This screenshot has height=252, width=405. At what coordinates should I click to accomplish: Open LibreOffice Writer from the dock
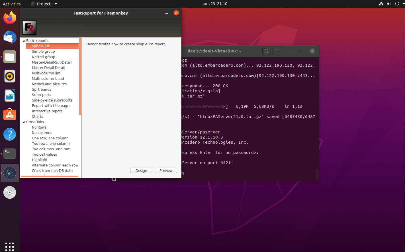(x=10, y=95)
